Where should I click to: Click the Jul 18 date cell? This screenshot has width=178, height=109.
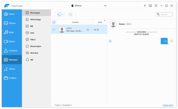[x=96, y=30]
